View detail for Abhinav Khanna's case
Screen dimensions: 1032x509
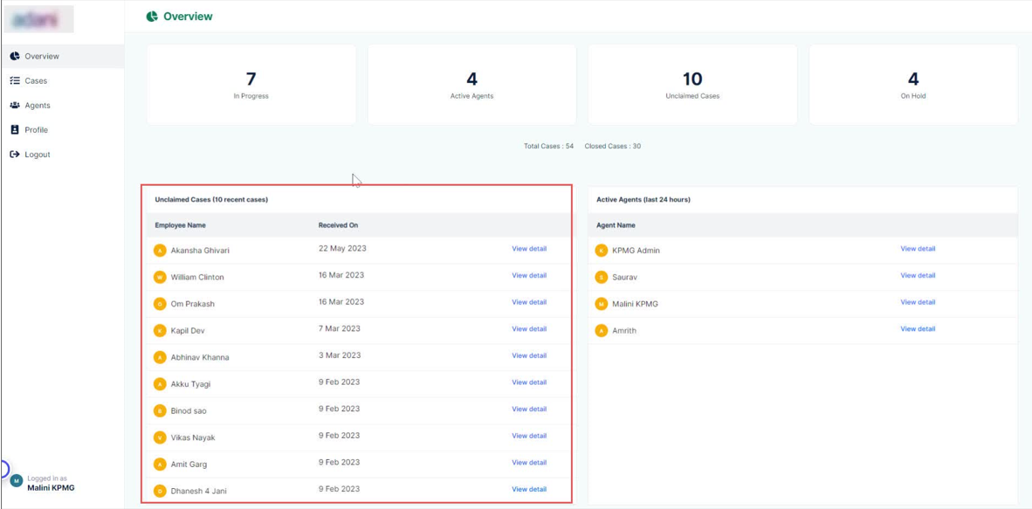click(x=529, y=355)
